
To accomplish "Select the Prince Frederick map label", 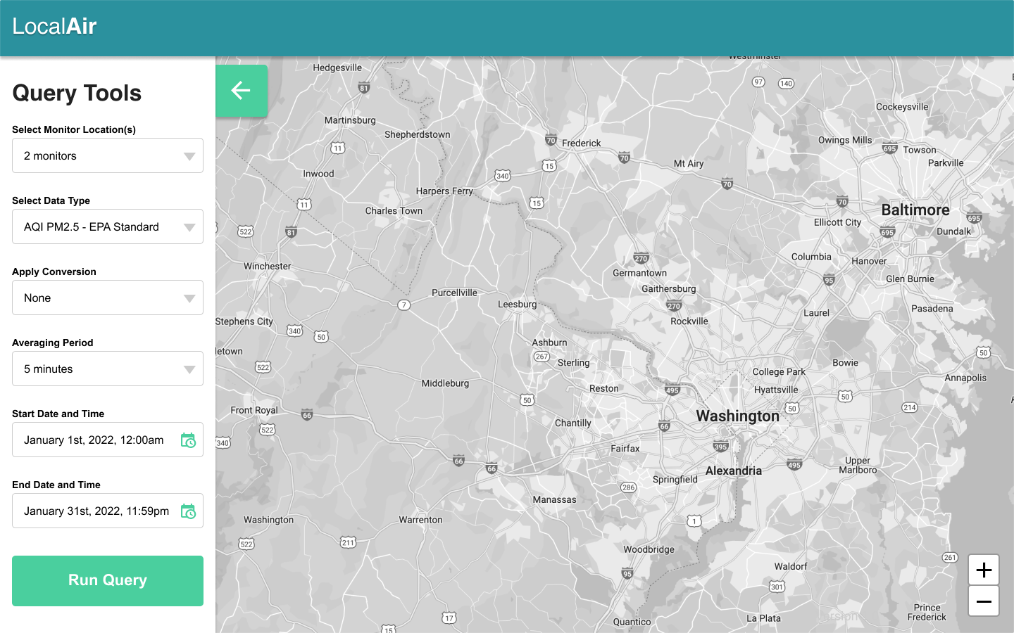I will 927,613.
